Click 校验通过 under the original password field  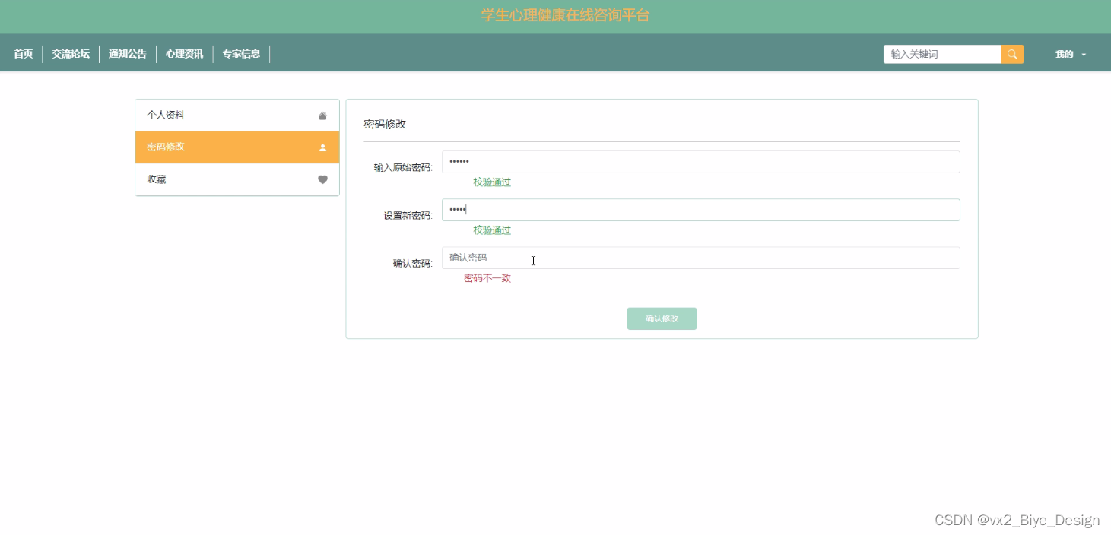tap(492, 182)
